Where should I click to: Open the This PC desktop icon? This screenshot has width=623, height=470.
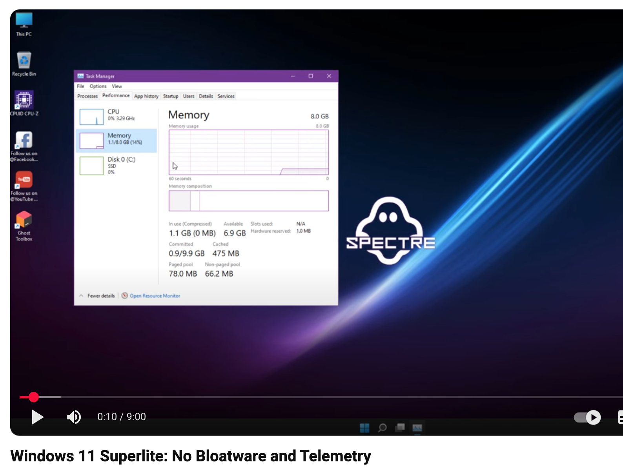coord(24,24)
